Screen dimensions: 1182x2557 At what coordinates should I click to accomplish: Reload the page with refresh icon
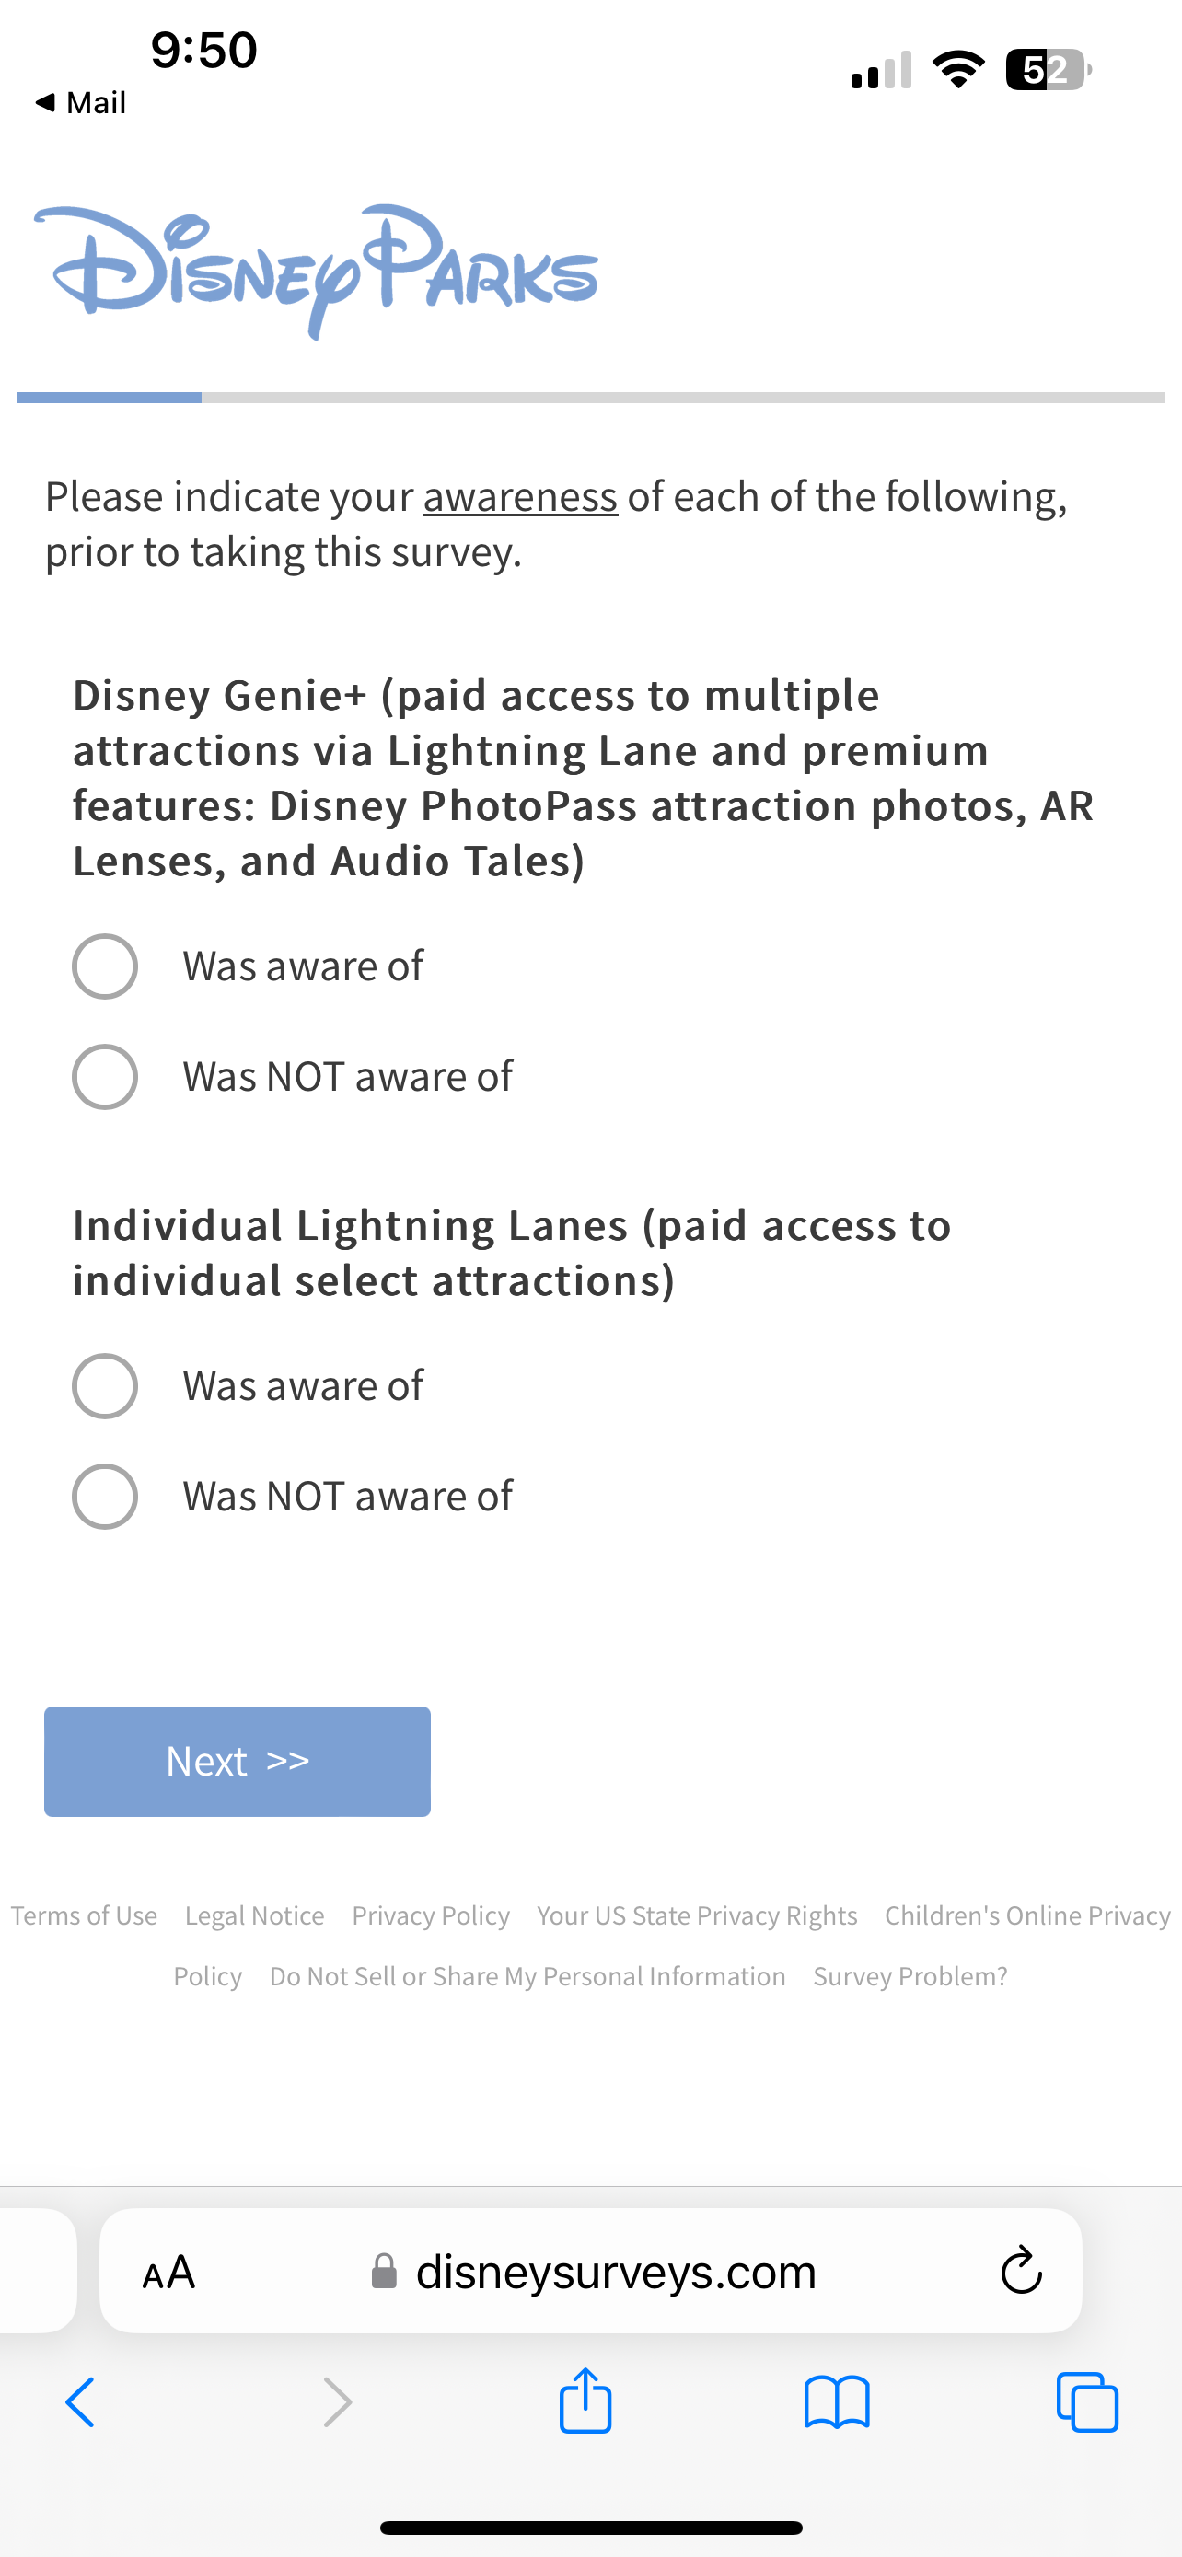(1020, 2271)
